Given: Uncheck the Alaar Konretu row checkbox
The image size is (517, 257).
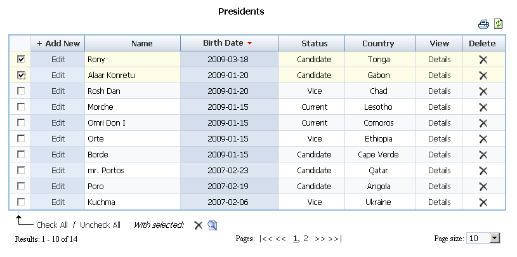Looking at the screenshot, I should pyautogui.click(x=21, y=75).
